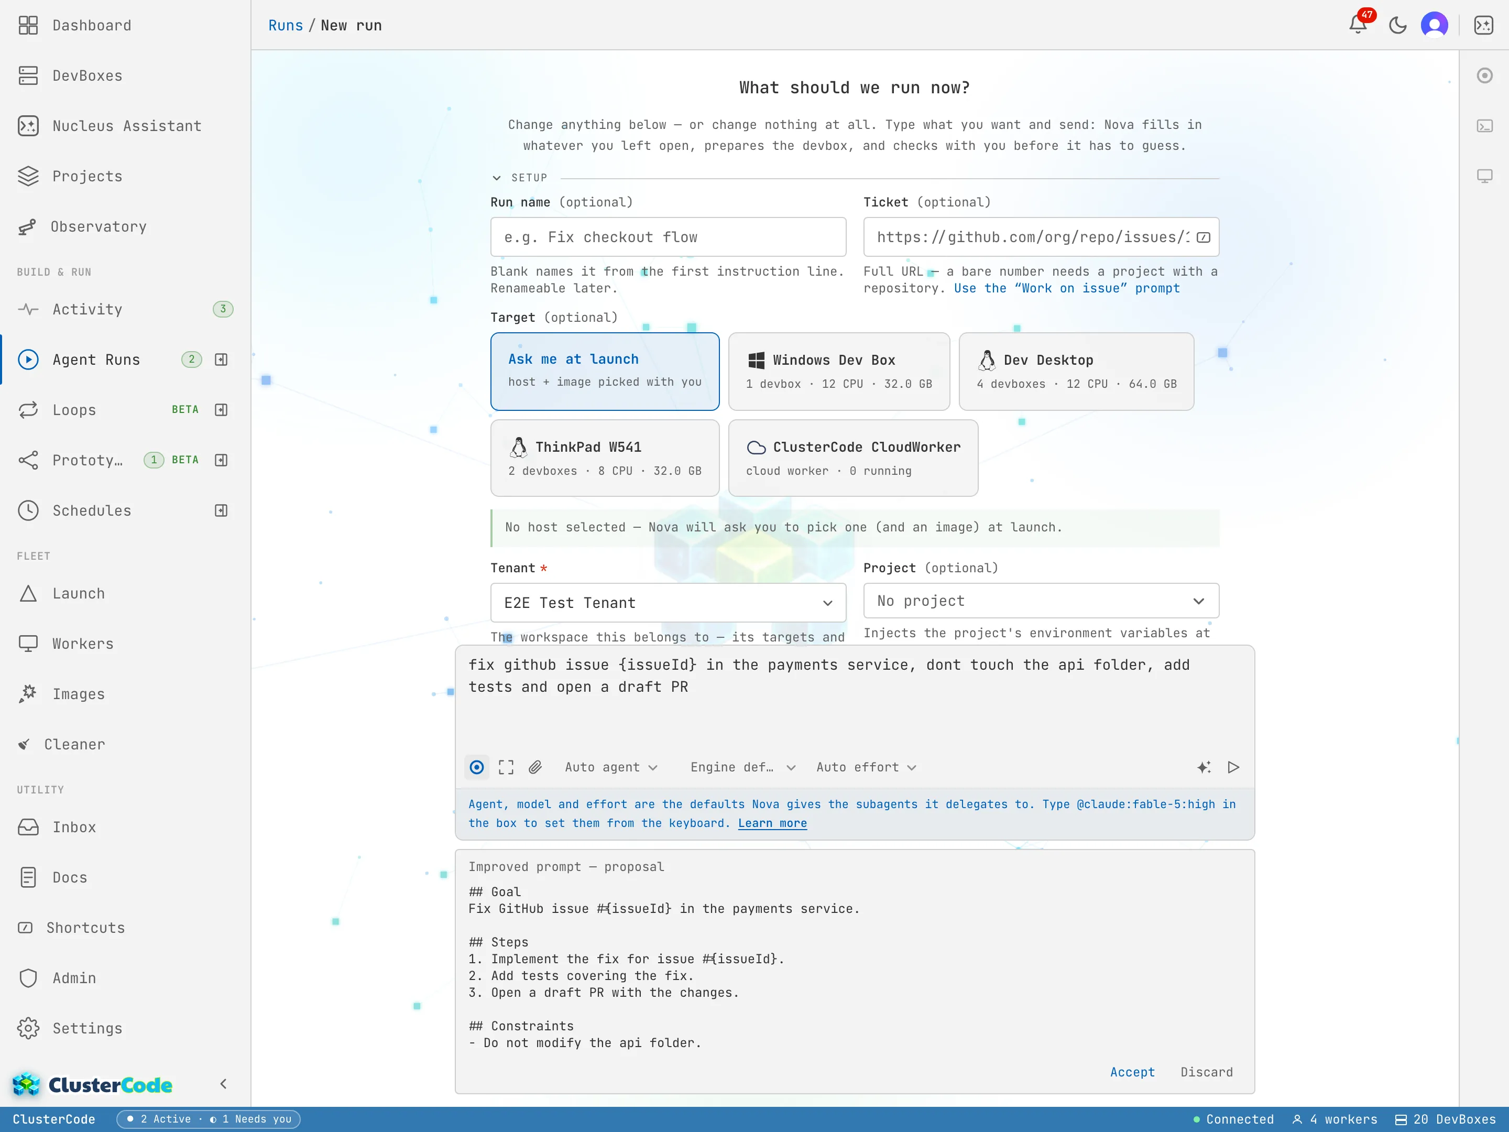
Task: Open Projects section
Action: [x=126, y=176]
